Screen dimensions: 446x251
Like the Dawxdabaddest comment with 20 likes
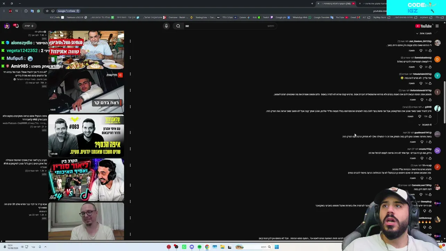pos(430,67)
